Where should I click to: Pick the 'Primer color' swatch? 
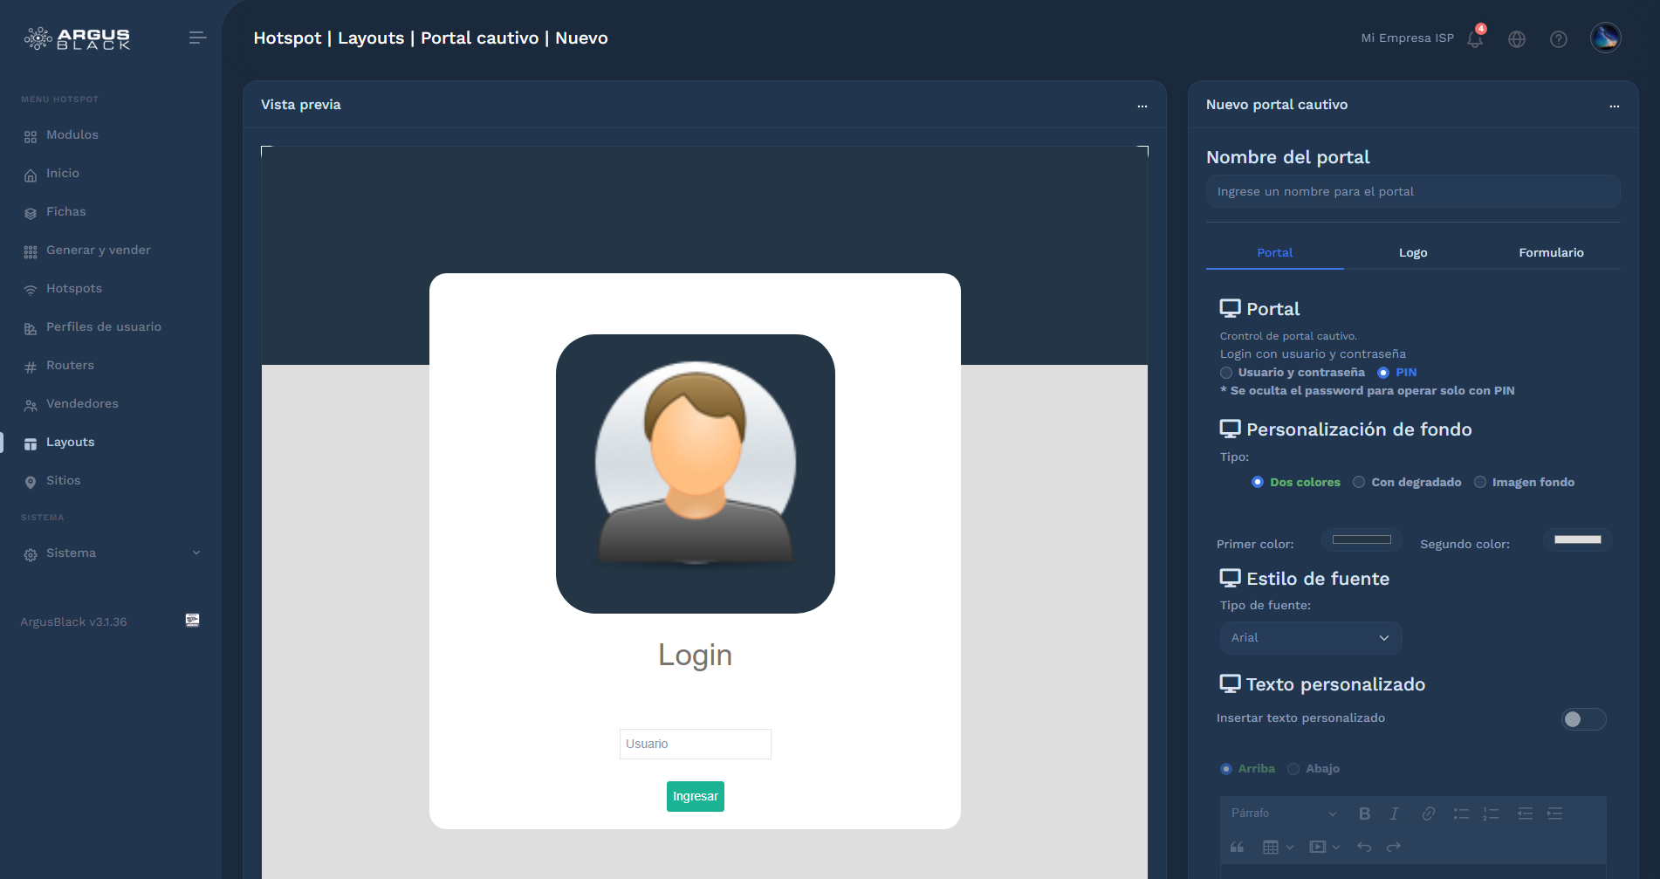point(1361,539)
